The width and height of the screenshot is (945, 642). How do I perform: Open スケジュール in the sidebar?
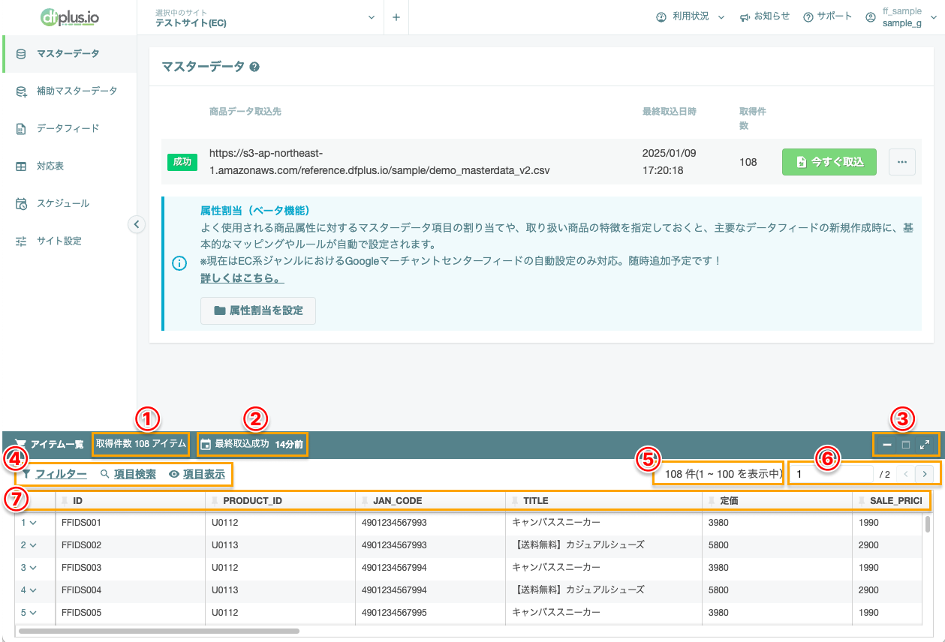pos(68,203)
